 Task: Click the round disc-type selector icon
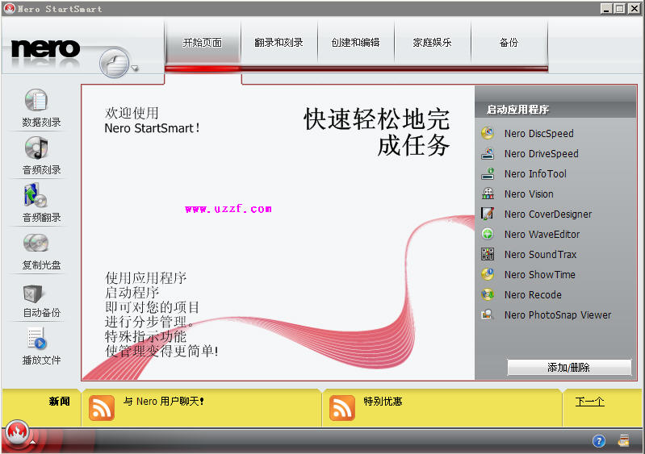(x=115, y=63)
